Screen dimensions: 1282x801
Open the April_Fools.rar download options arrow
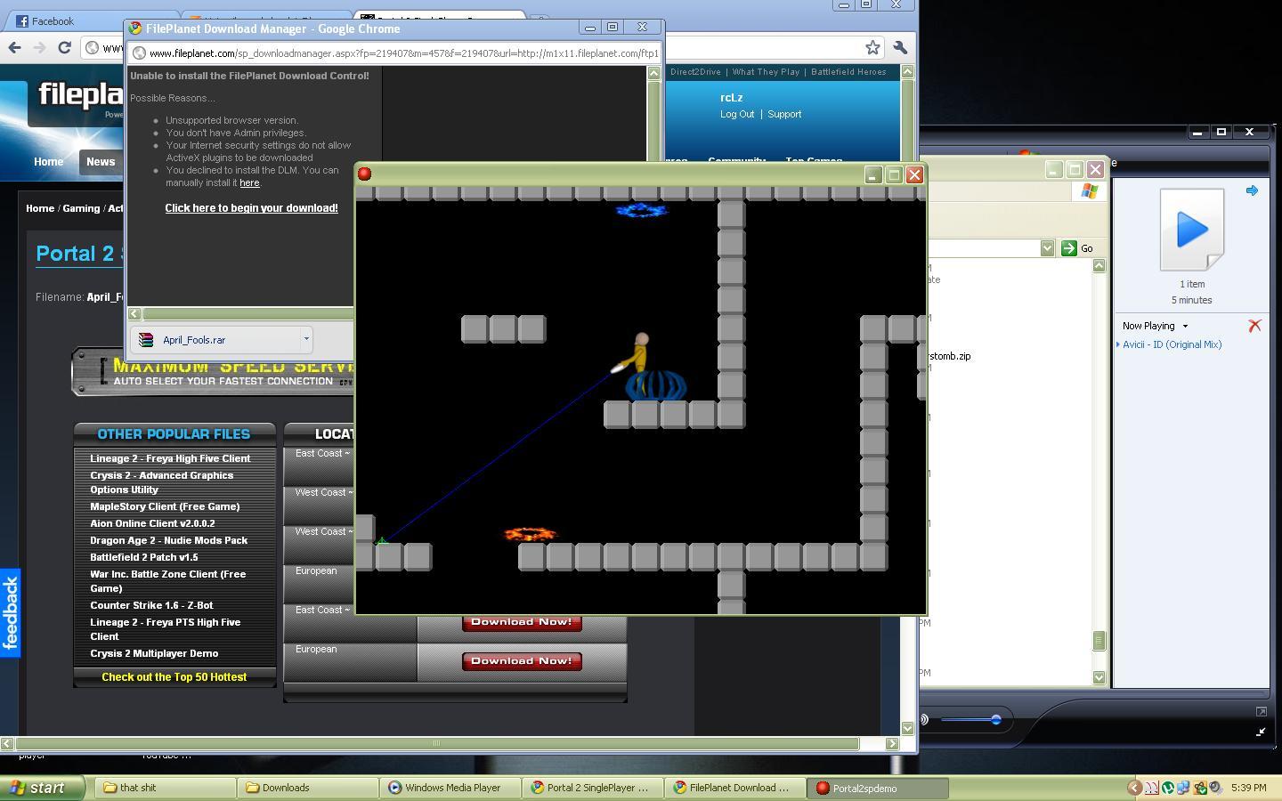point(306,339)
